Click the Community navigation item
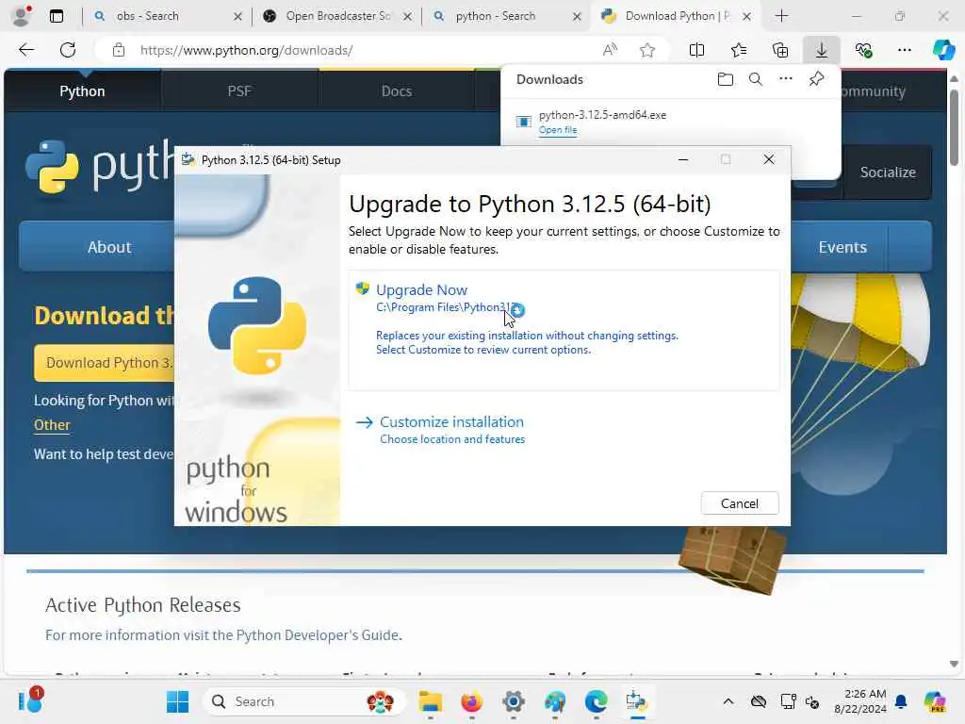Image resolution: width=965 pixels, height=724 pixels. (873, 91)
